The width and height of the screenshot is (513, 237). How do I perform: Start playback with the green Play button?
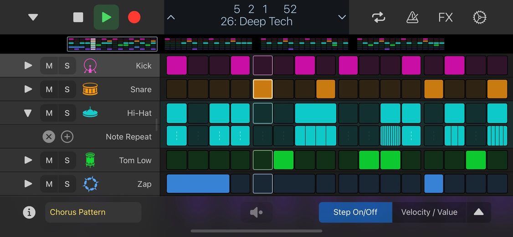point(106,17)
